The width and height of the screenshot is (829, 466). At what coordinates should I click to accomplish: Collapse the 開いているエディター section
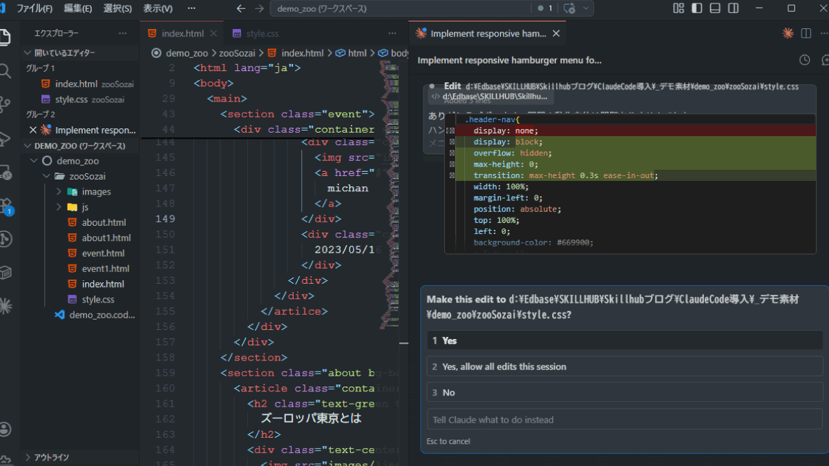pos(65,53)
